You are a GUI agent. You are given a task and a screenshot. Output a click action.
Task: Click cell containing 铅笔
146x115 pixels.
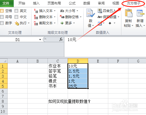click(x=58, y=76)
